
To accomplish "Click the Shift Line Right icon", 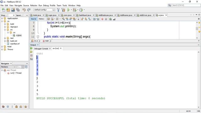I will [98, 19].
